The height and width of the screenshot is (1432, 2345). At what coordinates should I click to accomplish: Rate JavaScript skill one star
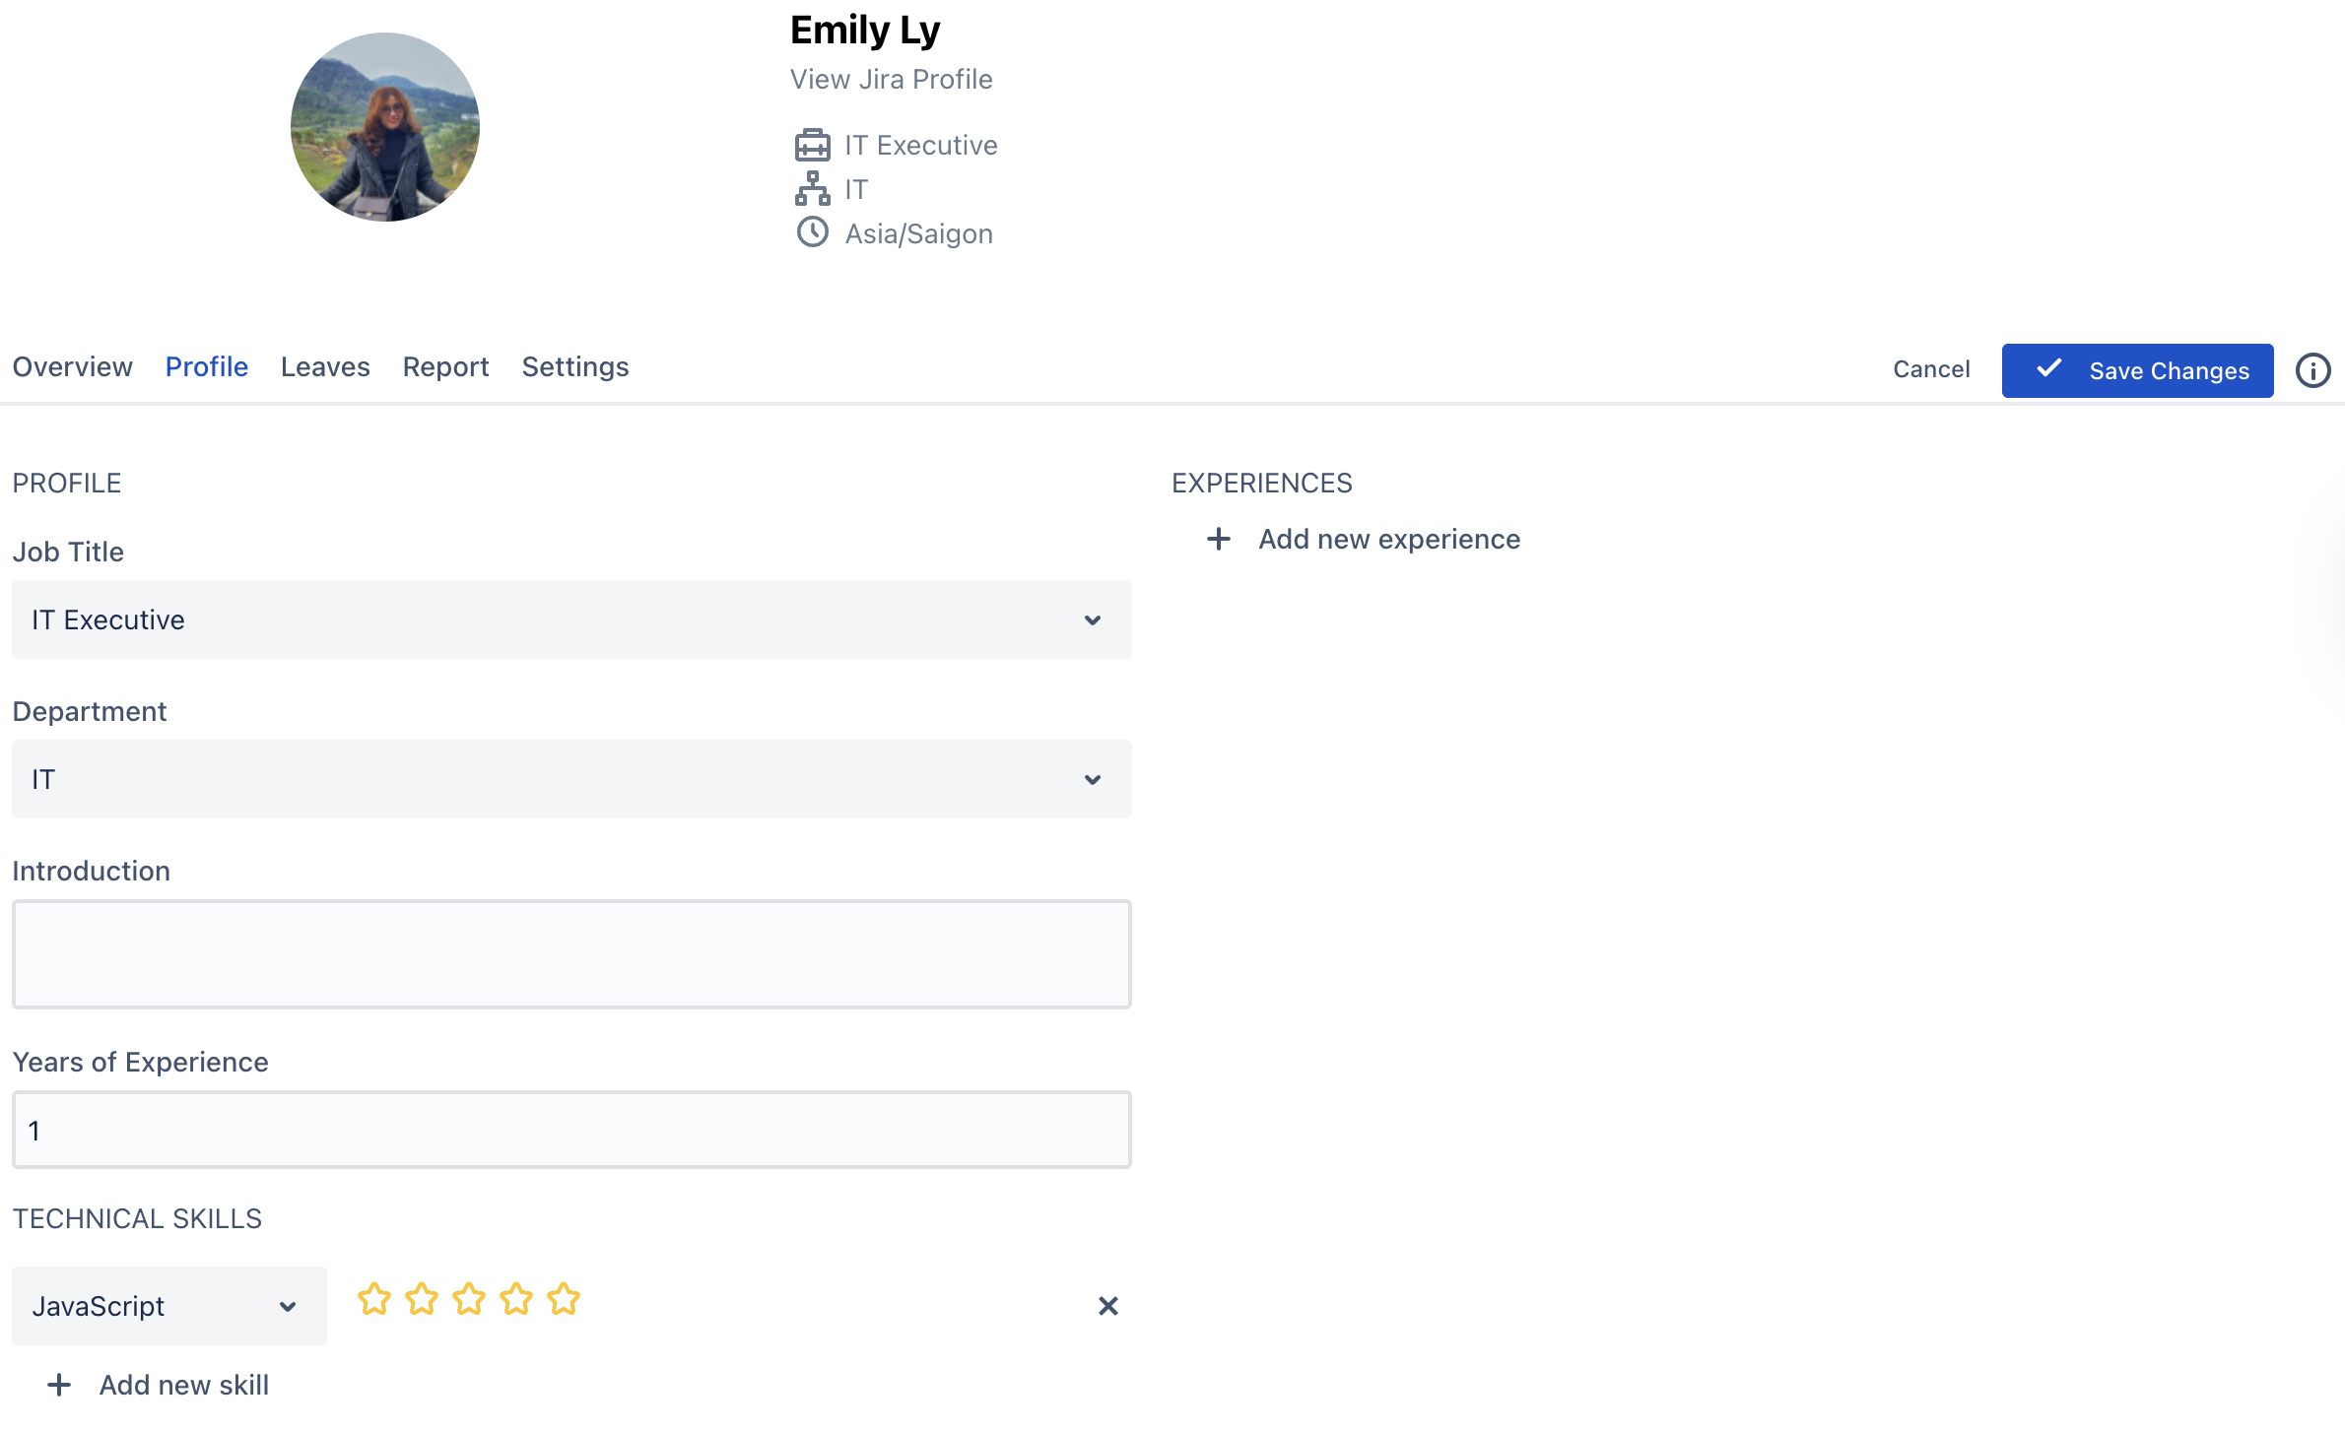[374, 1299]
